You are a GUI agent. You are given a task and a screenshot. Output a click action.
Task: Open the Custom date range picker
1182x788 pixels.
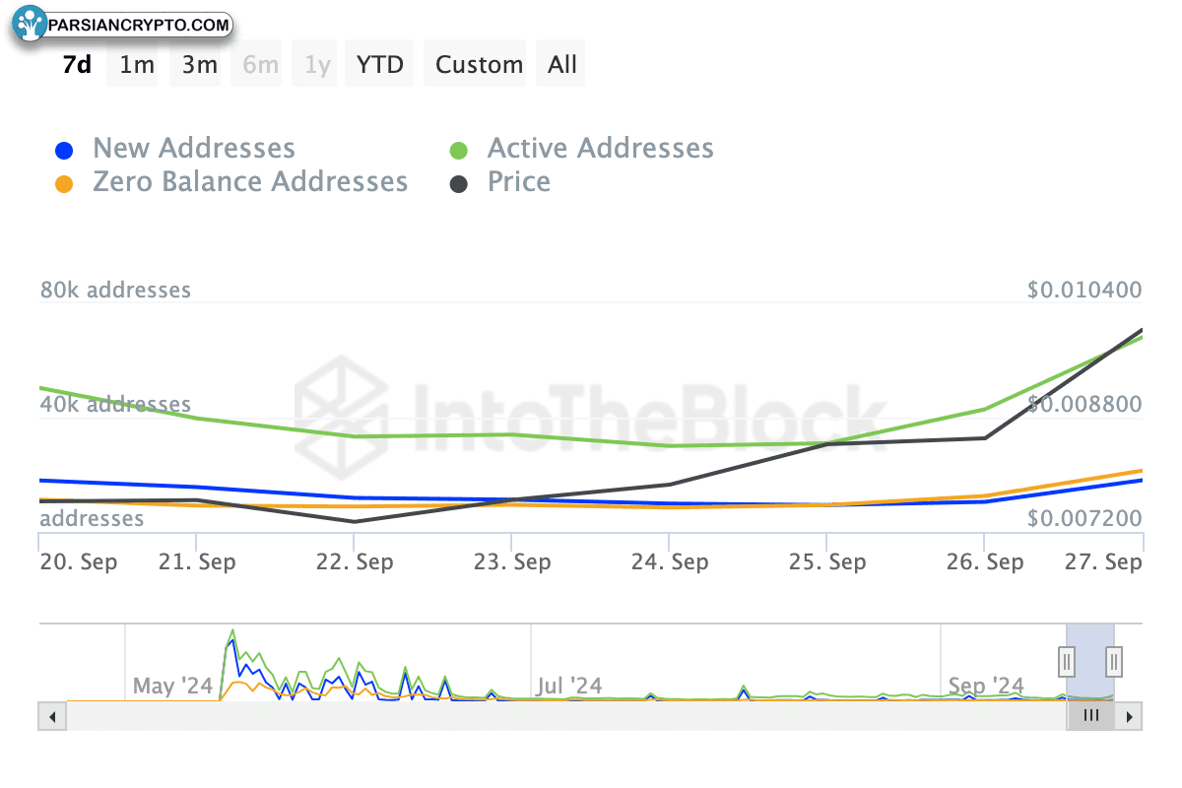pyautogui.click(x=479, y=65)
